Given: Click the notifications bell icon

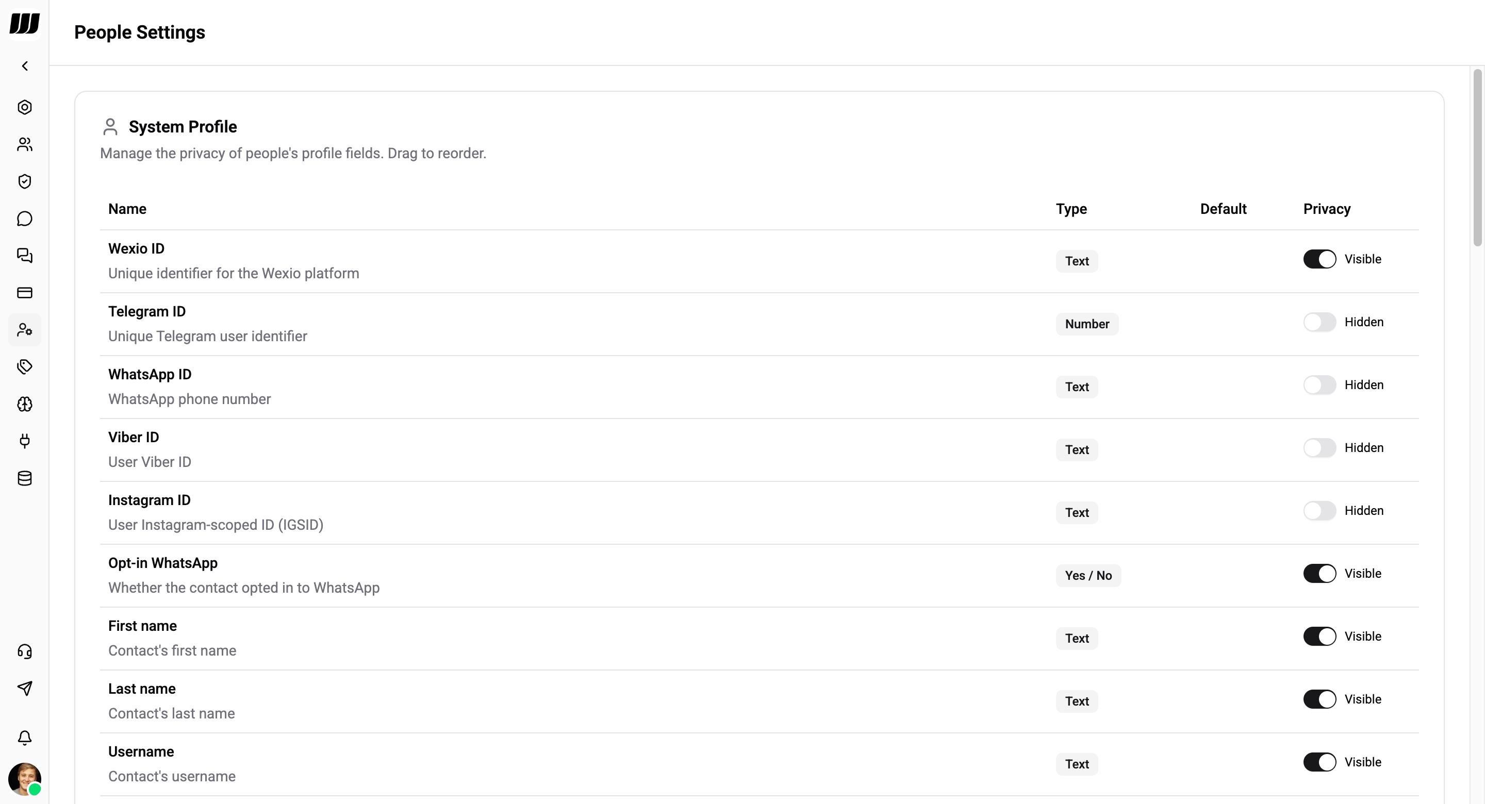Looking at the screenshot, I should tap(25, 738).
